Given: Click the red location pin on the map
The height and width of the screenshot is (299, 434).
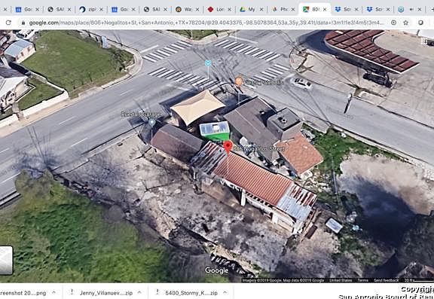Looking at the screenshot, I should (x=228, y=146).
